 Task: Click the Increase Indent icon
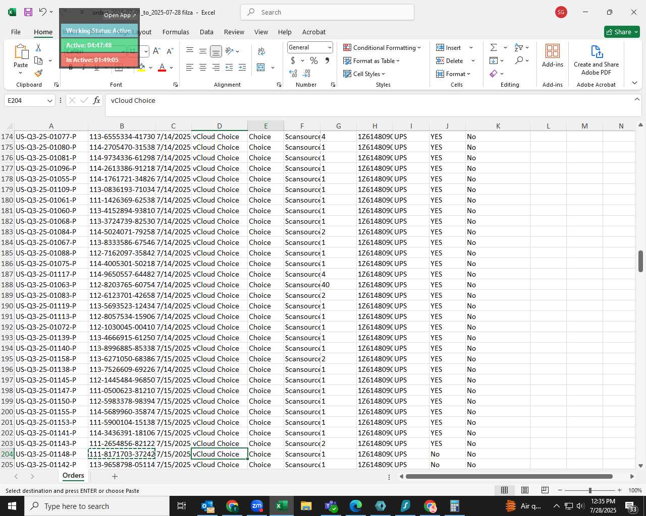coord(242,68)
